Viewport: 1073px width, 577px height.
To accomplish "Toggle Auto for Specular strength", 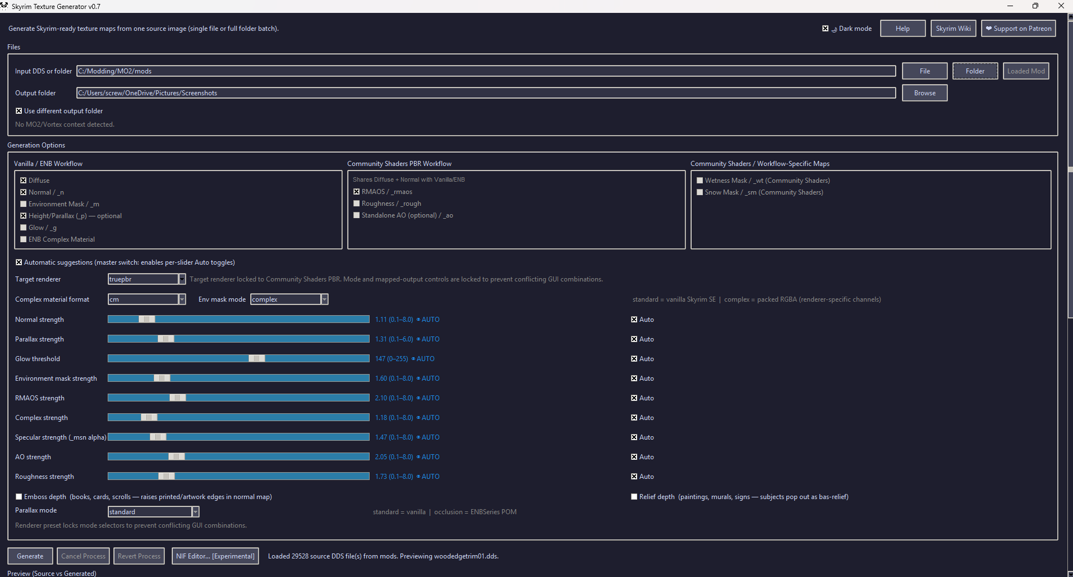I will point(634,437).
